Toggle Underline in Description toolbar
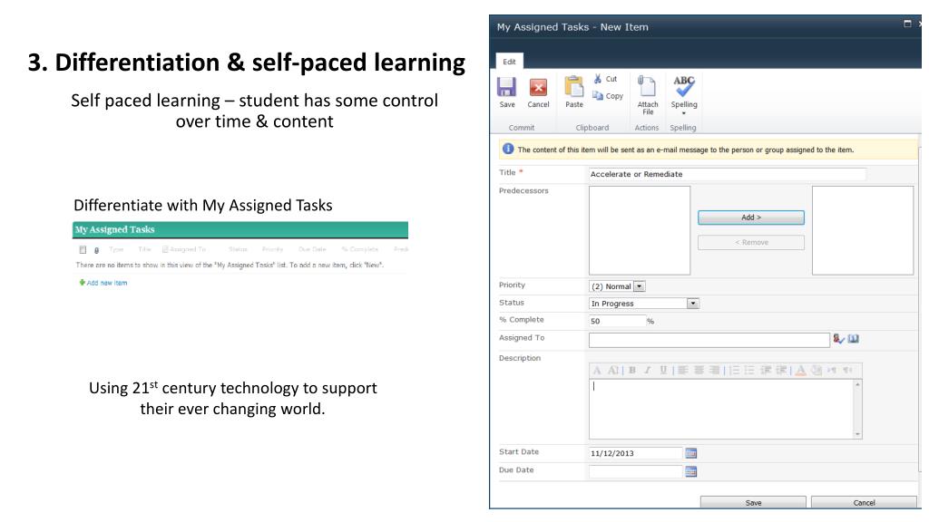The width and height of the screenshot is (929, 522). 663,371
